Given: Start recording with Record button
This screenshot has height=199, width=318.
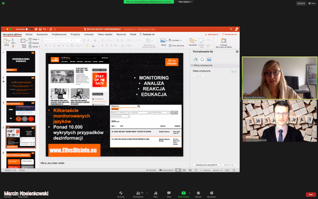Looking at the screenshot, I should 198,193.
